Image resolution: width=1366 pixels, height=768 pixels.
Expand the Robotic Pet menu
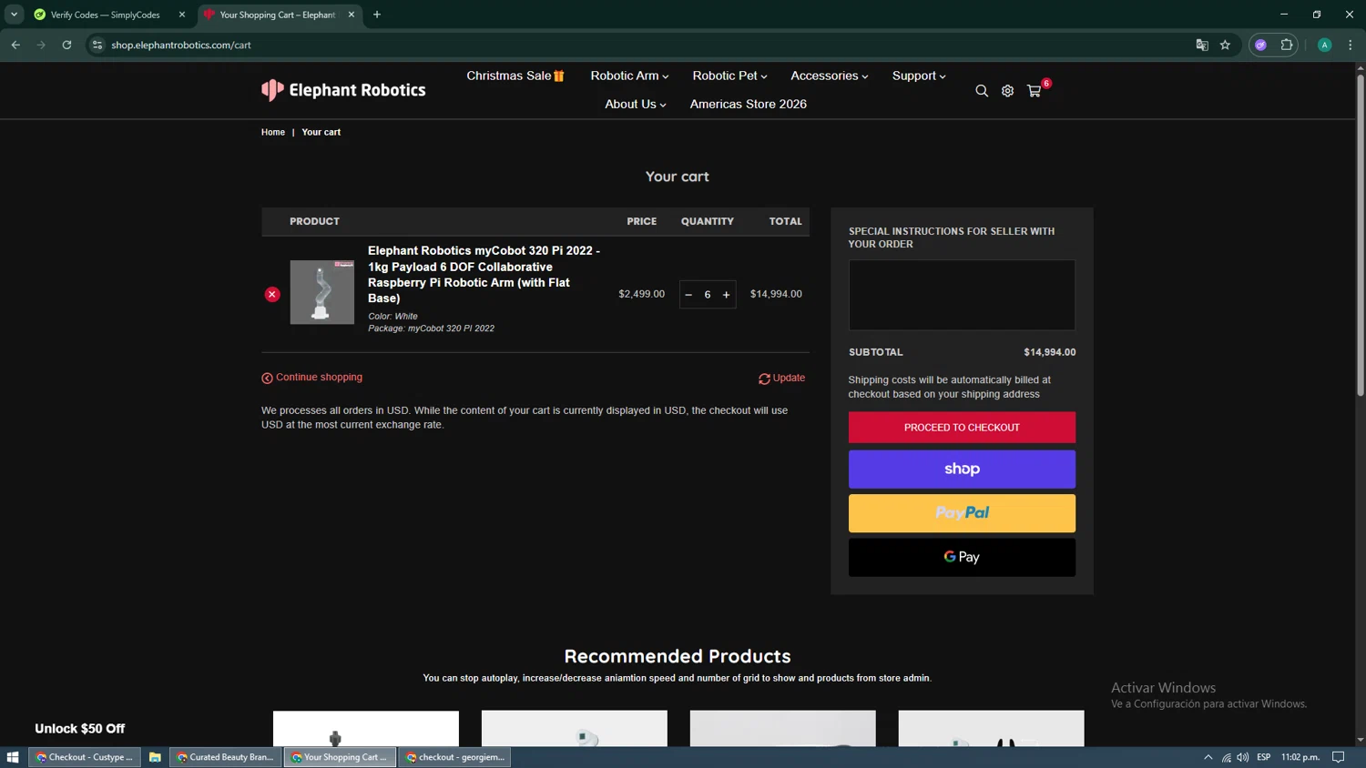coord(729,76)
